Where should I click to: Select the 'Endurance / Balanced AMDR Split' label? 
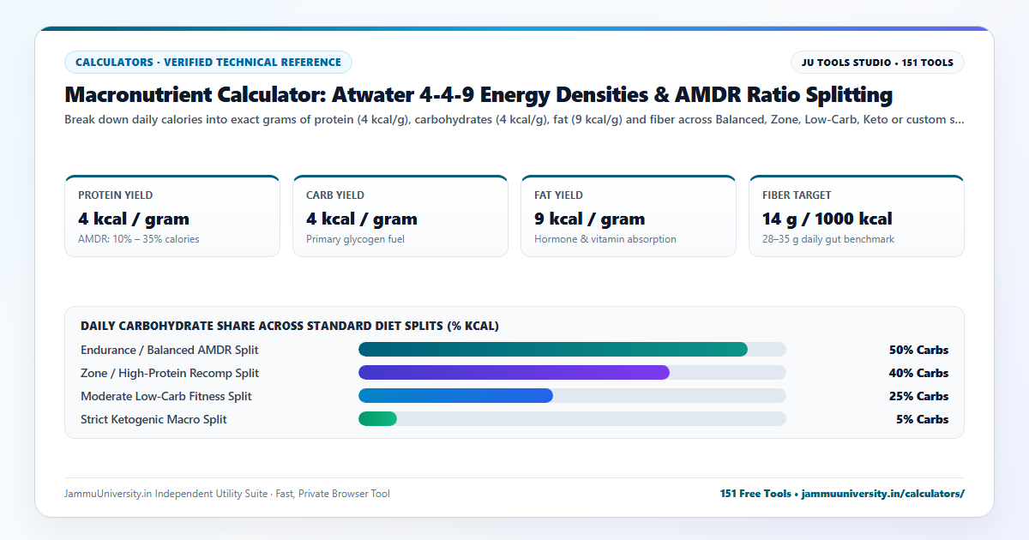point(170,350)
